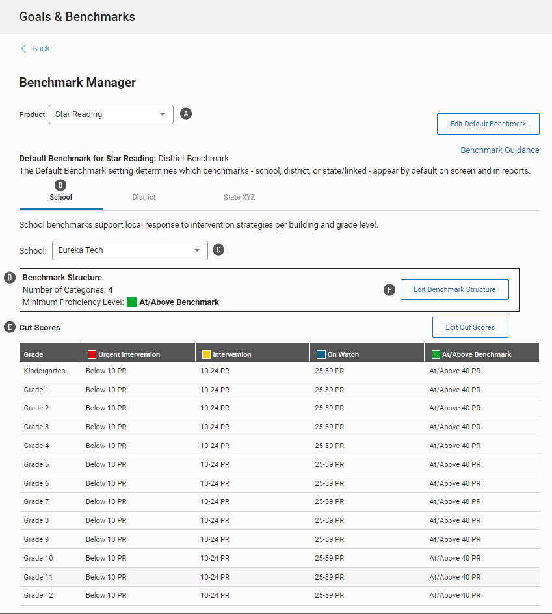Image resolution: width=552 pixels, height=614 pixels.
Task: Click the circled D callout marker
Action: [x=10, y=278]
